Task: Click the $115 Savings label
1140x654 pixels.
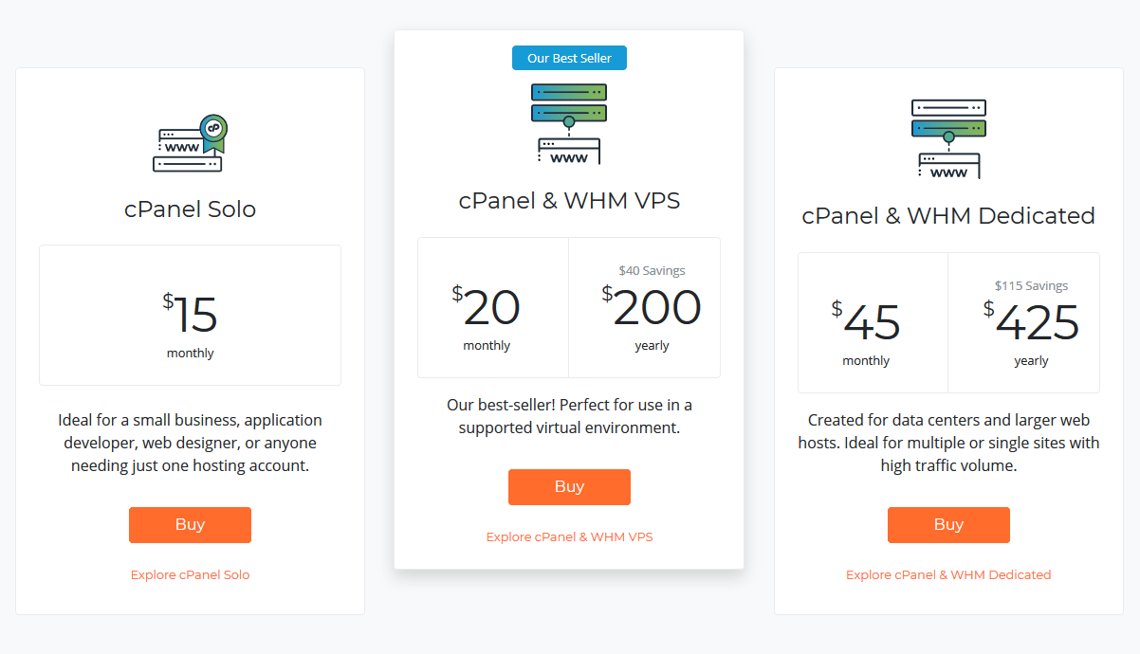Action: (1031, 285)
